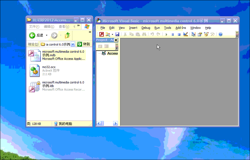Click the .ldb lock file icon

click(x=34, y=86)
